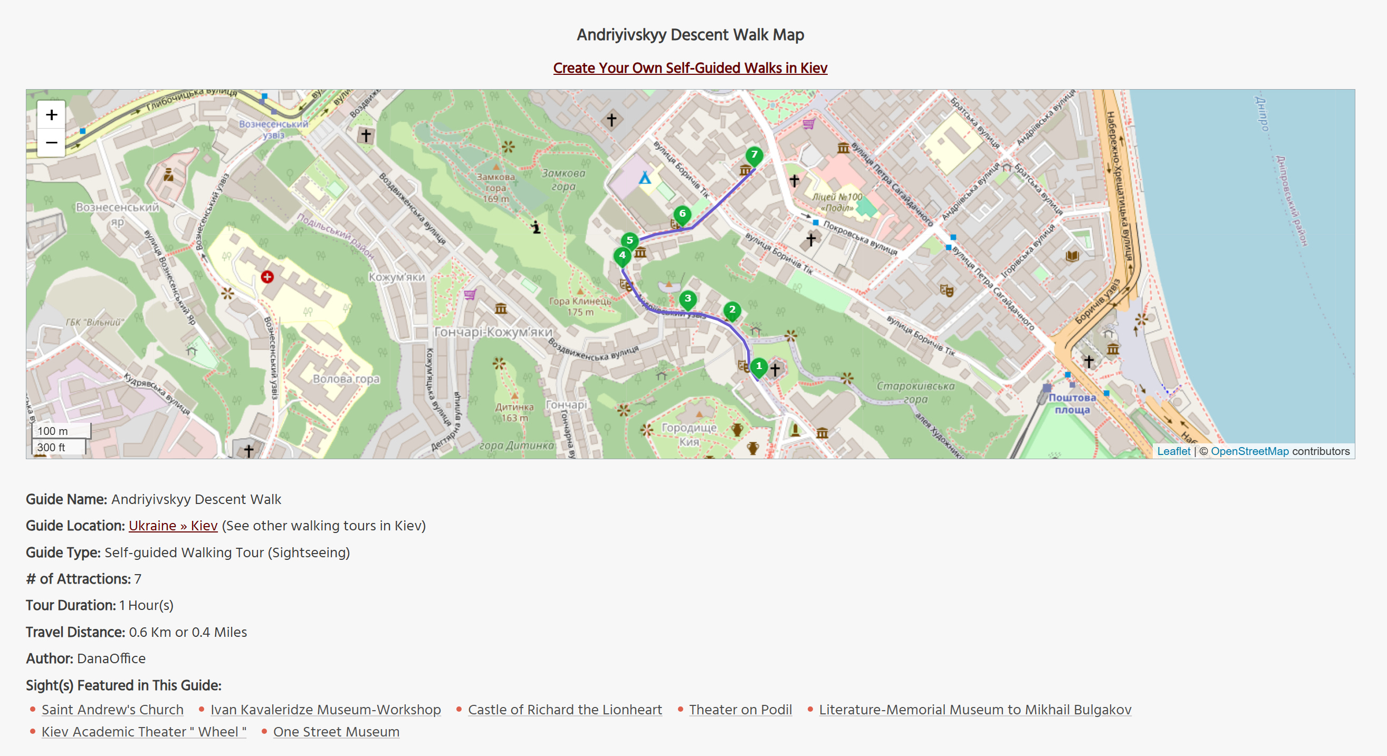Click the Leaflet attribution link
The width and height of the screenshot is (1387, 756).
[x=1173, y=451]
